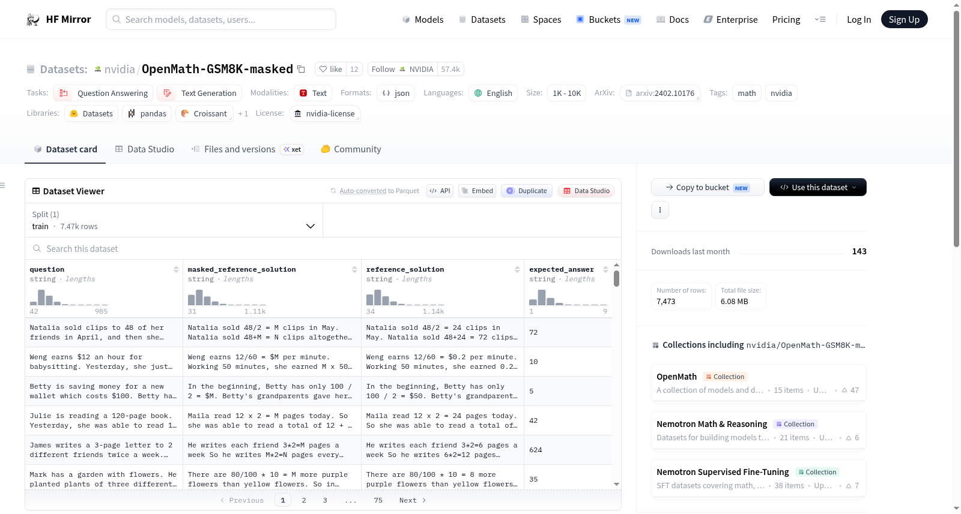961x514 pixels.
Task: Click the Embed button
Action: coord(477,191)
